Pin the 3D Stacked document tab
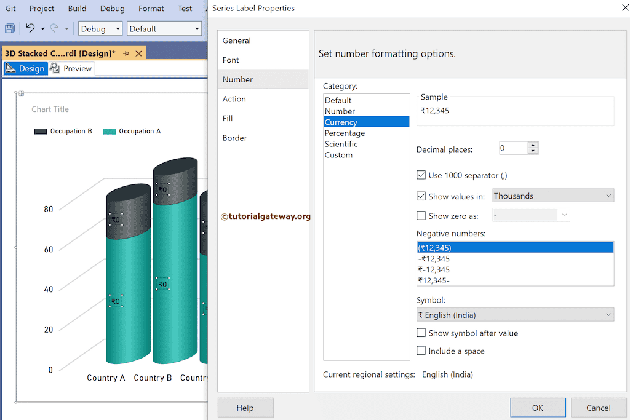The width and height of the screenshot is (630, 420). (x=126, y=53)
